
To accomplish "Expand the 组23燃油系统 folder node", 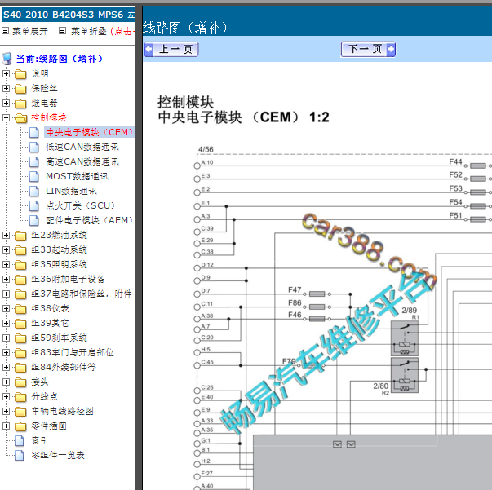I will (6, 235).
